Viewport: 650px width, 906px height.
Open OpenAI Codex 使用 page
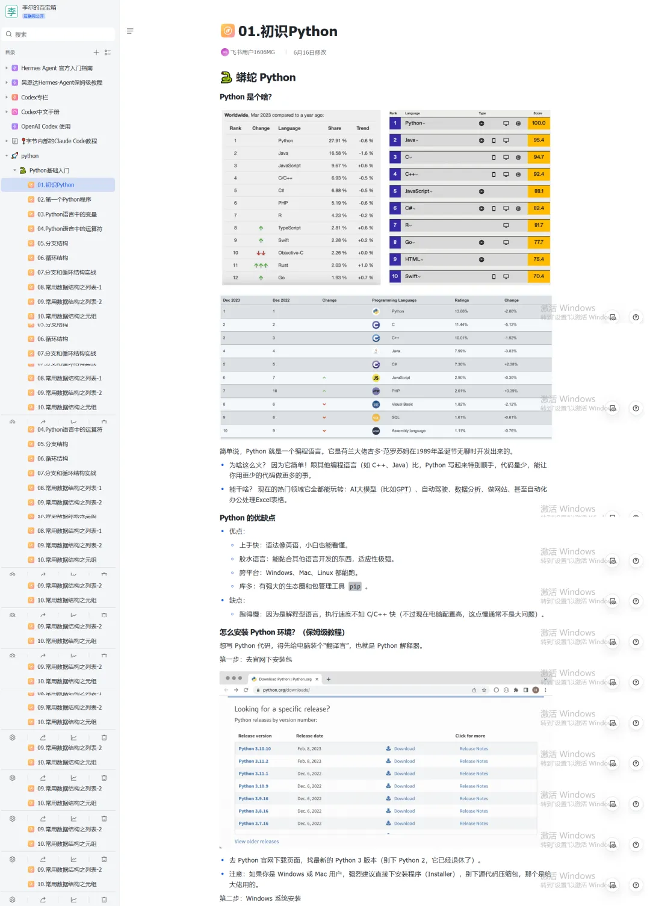point(46,126)
